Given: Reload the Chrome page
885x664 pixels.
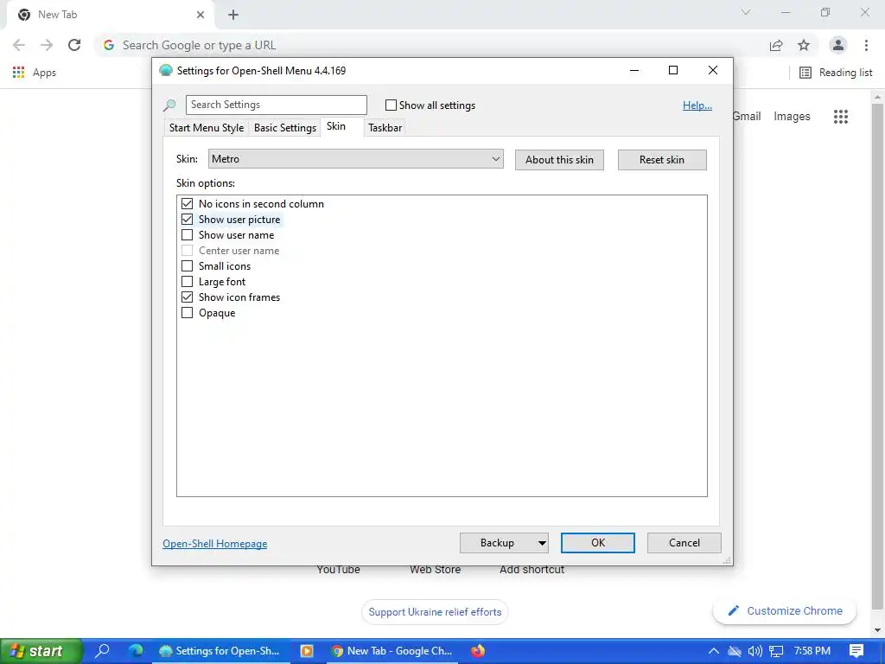Looking at the screenshot, I should (x=74, y=45).
